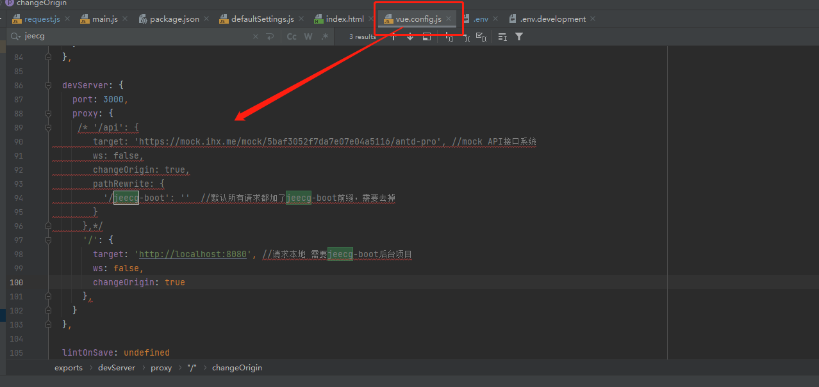Collapse the proxy block at line 88
This screenshot has height=387, width=819.
[x=48, y=113]
